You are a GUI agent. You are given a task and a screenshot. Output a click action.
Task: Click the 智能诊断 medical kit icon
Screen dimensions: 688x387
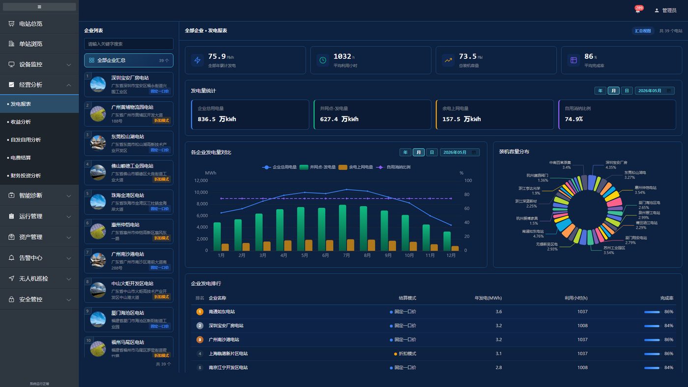click(x=11, y=195)
